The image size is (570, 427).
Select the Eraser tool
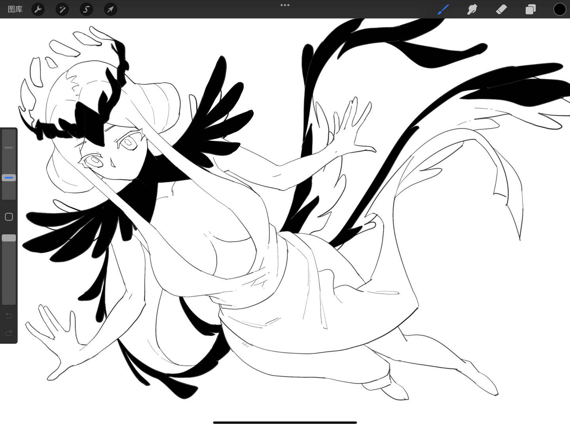[x=501, y=9]
